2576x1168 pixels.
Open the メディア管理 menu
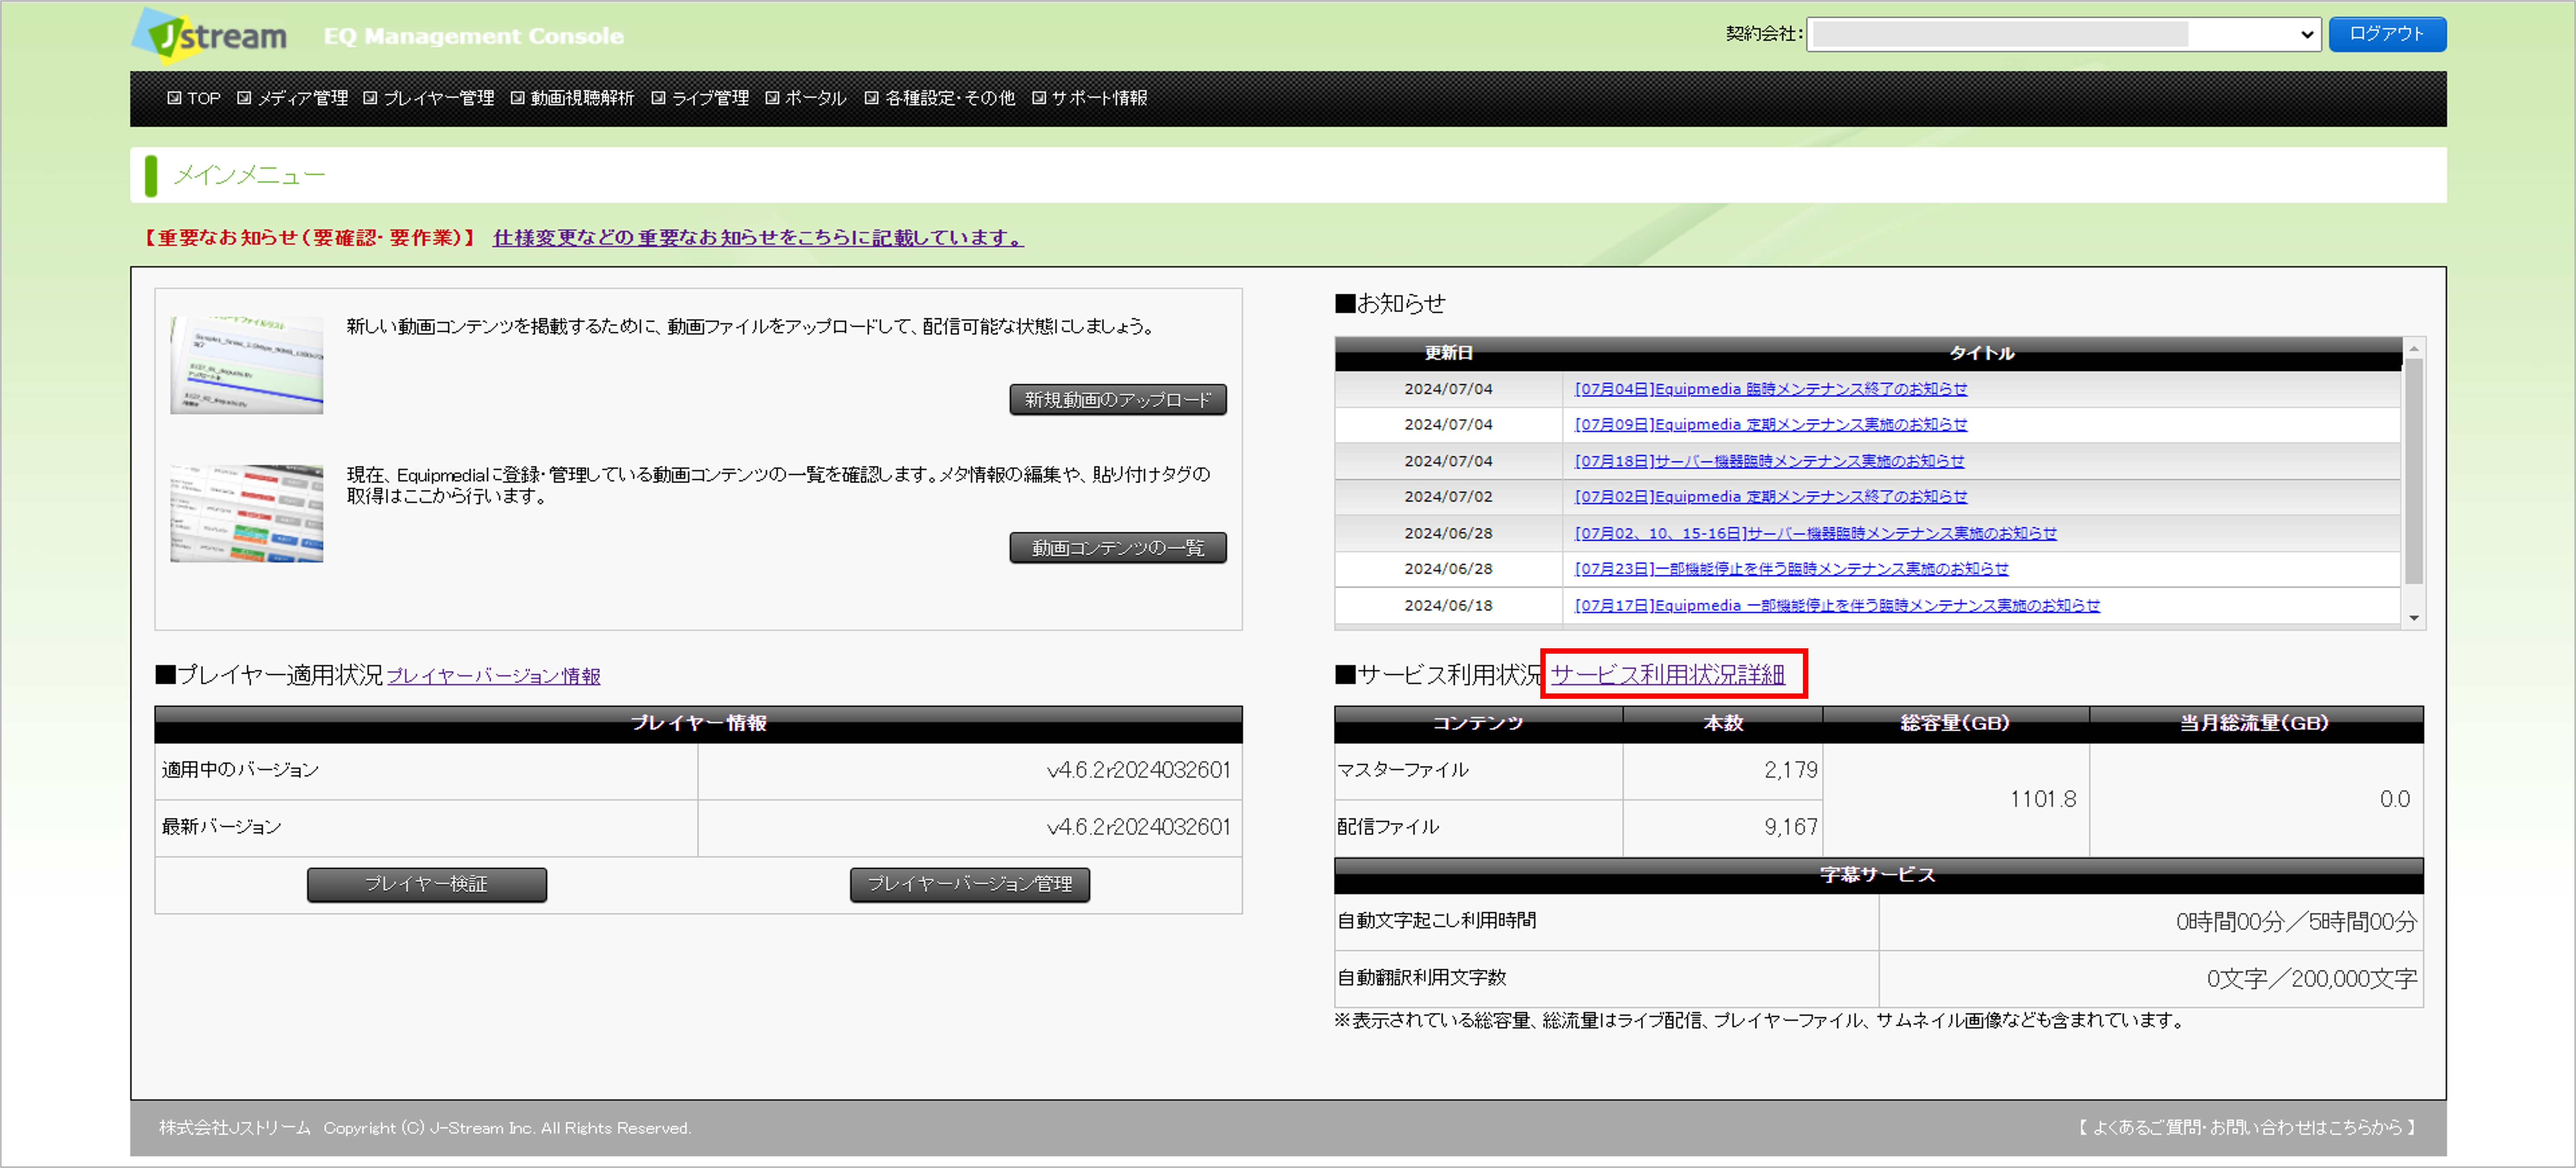293,98
